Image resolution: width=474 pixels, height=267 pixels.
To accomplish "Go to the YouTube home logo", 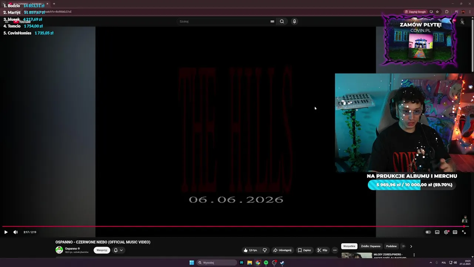I will point(22,22).
